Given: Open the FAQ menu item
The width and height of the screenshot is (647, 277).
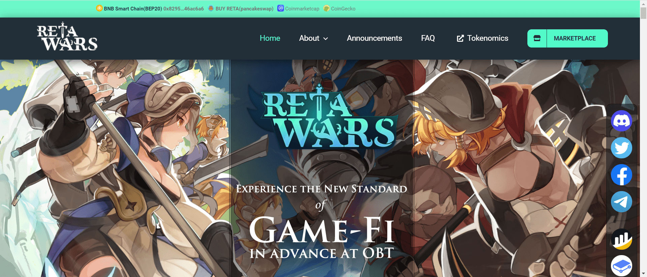Looking at the screenshot, I should pos(428,38).
